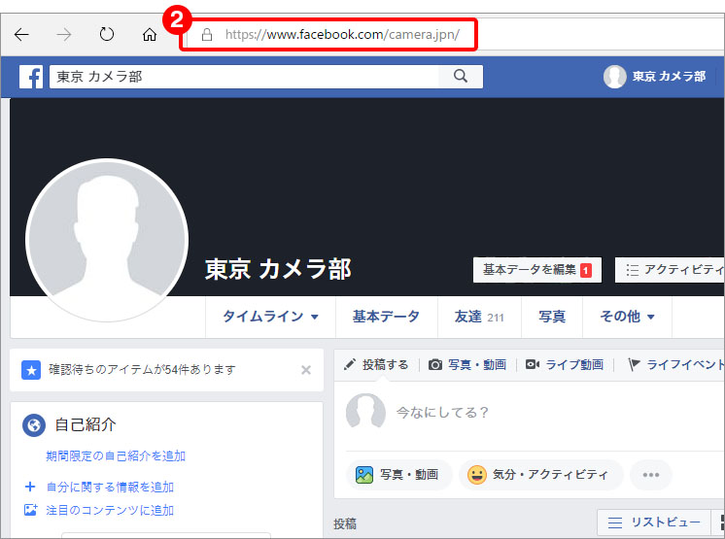Viewport: 725px width, 539px height.
Task: Open the 基本データ tab
Action: click(386, 317)
